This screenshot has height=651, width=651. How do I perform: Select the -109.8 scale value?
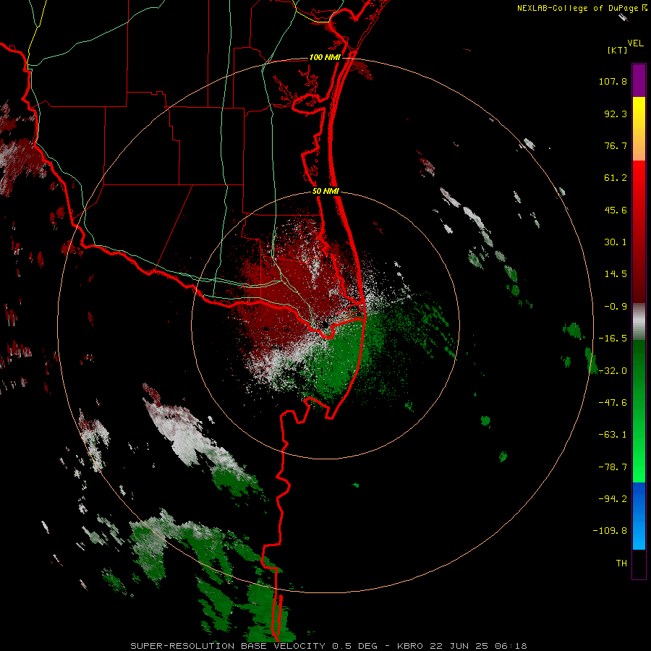tap(610, 531)
